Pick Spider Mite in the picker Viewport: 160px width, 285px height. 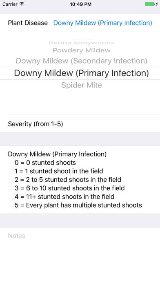click(82, 85)
